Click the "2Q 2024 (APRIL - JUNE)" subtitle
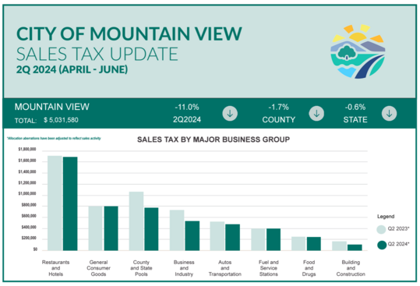Image resolution: width=420 pixels, height=286 pixels. click(72, 69)
